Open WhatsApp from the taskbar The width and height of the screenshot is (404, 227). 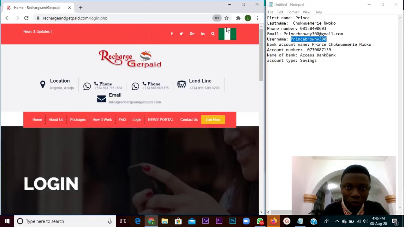pyautogui.click(x=260, y=221)
